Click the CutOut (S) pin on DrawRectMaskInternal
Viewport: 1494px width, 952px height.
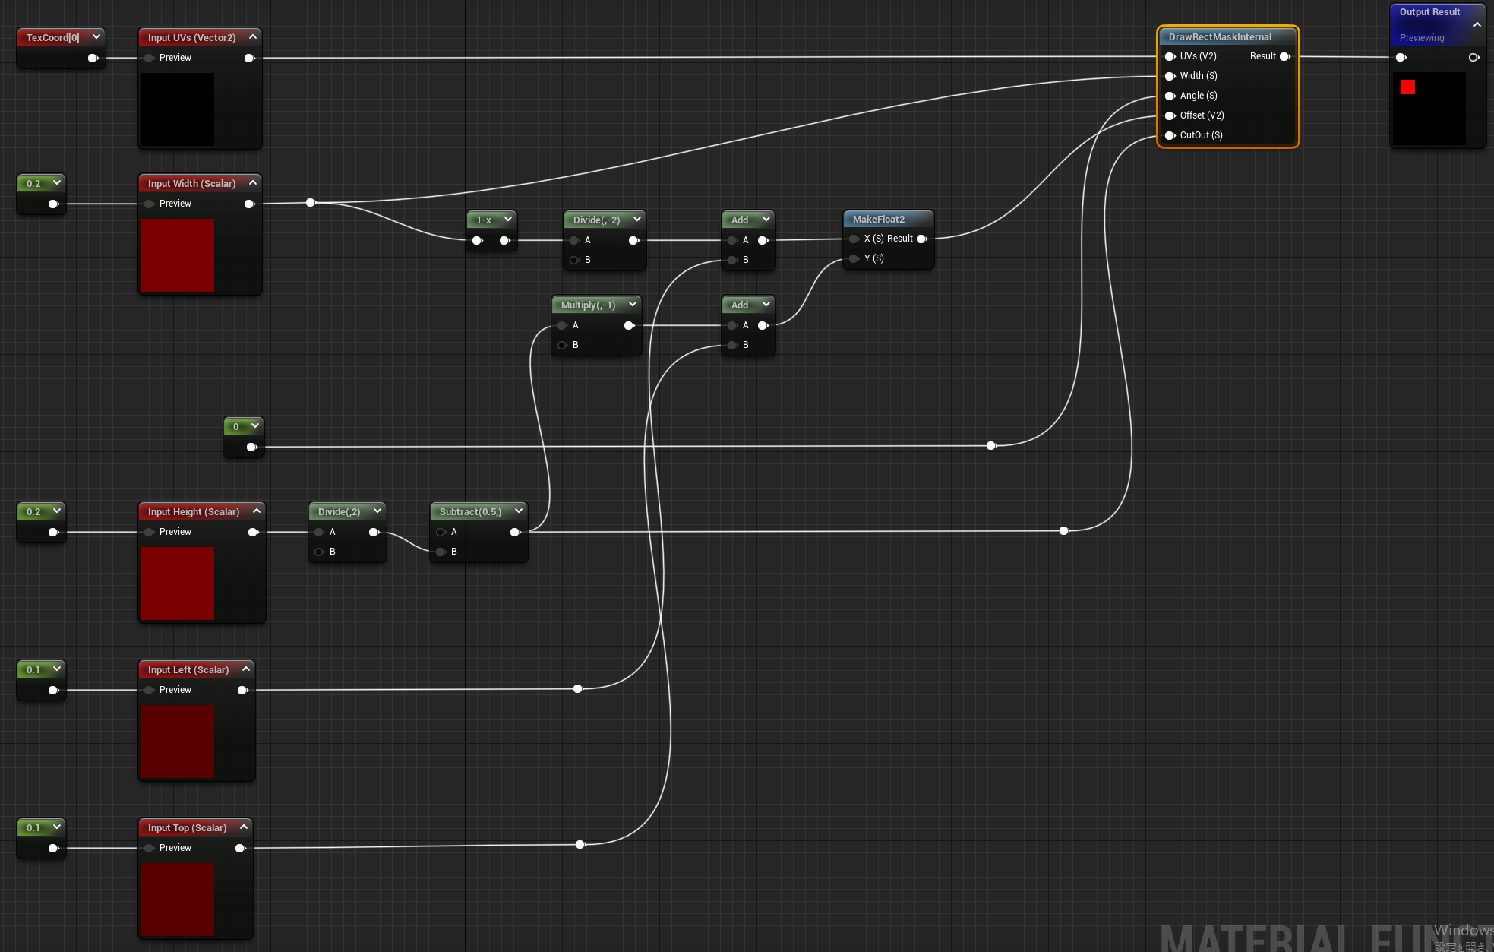coord(1170,134)
